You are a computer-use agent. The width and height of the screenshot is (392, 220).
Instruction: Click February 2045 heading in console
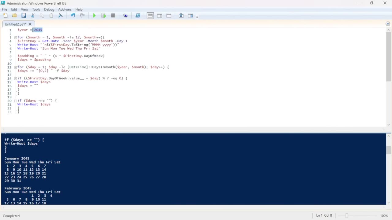coord(18,188)
